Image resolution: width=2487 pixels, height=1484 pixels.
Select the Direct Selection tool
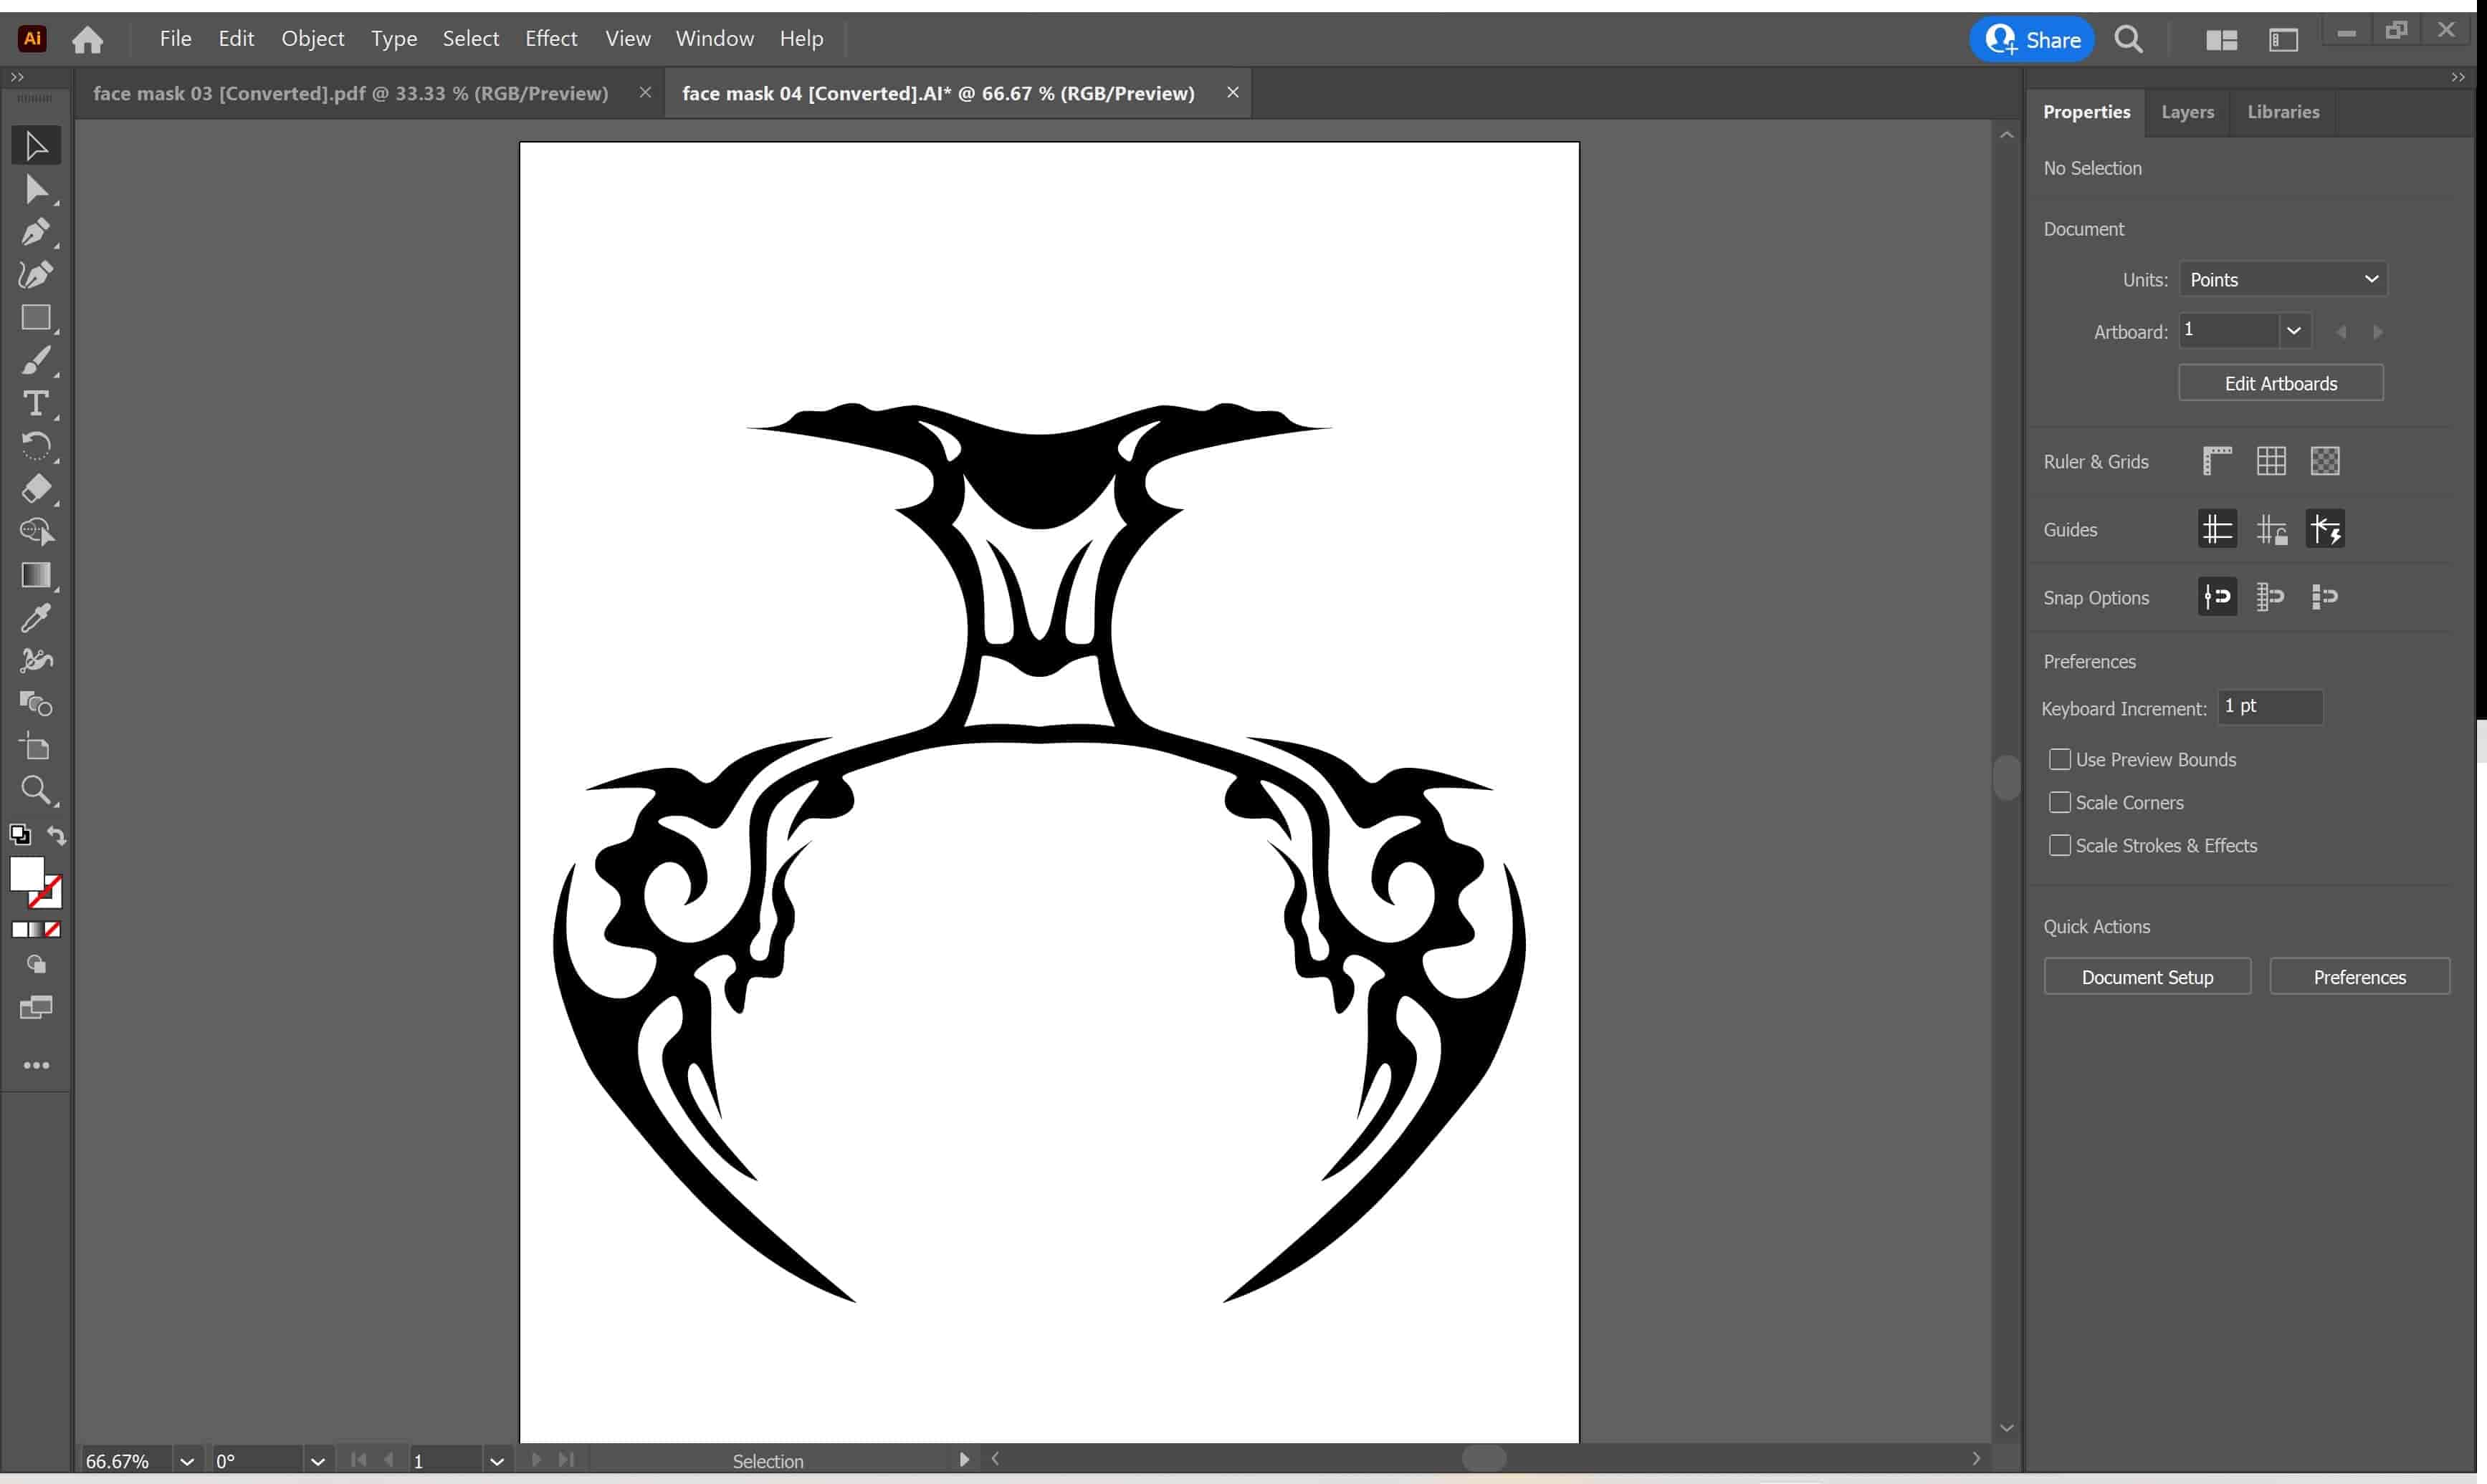point(36,189)
